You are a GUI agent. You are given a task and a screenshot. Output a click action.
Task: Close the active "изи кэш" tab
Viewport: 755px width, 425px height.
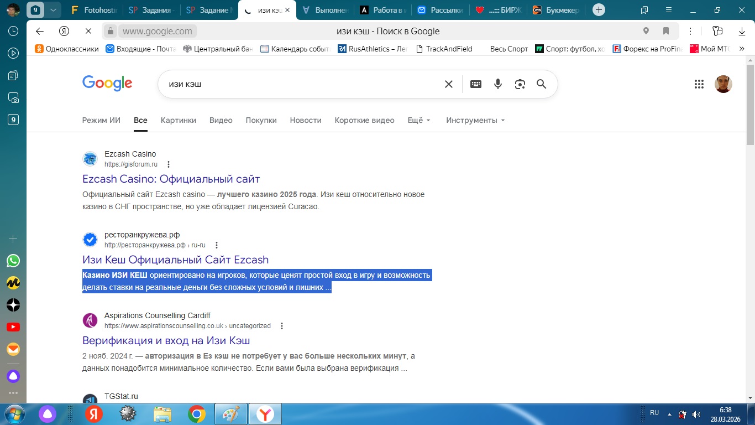click(287, 10)
